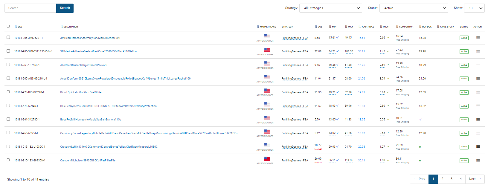This screenshot has height=188, width=488.
Task: Sort table by Profit column
Action: [385, 27]
